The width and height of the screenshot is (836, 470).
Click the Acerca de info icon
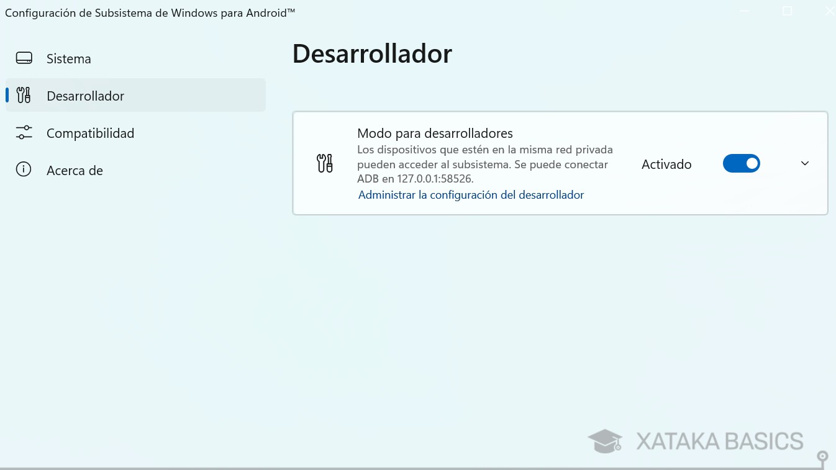tap(24, 169)
